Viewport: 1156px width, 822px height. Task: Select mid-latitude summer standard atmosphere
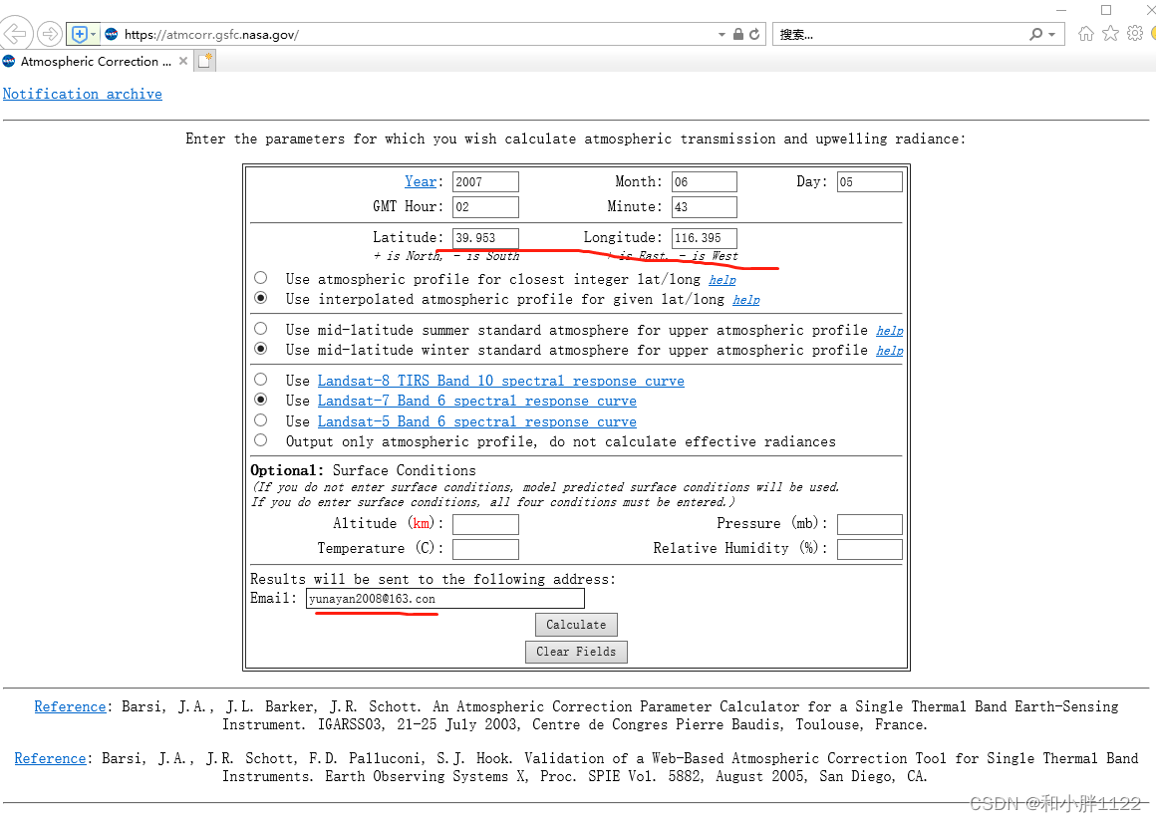pyautogui.click(x=260, y=328)
